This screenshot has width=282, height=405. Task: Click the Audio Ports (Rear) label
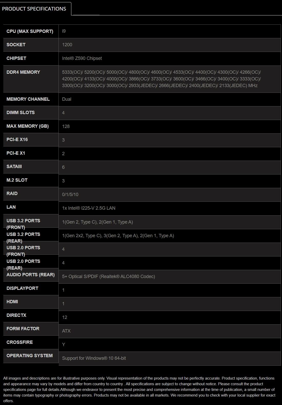[x=31, y=275]
